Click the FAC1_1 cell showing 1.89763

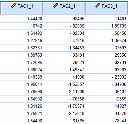coord(22,55)
